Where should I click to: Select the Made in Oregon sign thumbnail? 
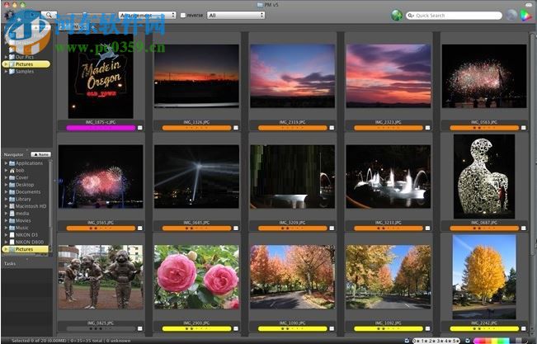click(x=101, y=76)
